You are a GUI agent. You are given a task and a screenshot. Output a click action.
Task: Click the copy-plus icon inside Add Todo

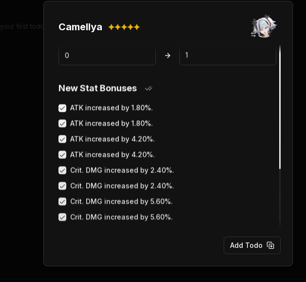pos(270,245)
